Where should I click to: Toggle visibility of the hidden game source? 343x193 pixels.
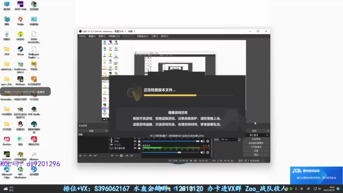pos(135,145)
